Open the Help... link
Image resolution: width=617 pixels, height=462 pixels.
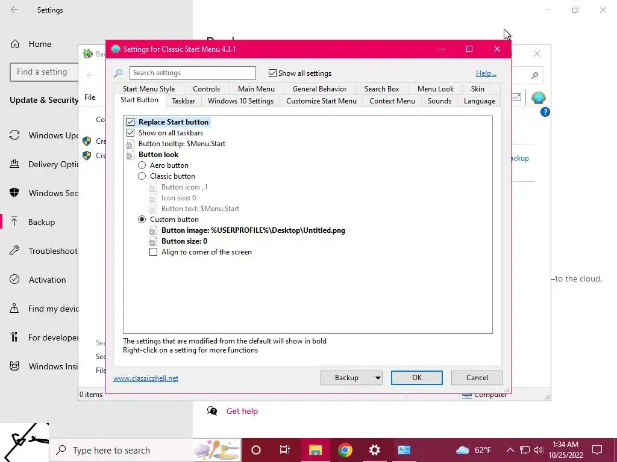point(486,73)
